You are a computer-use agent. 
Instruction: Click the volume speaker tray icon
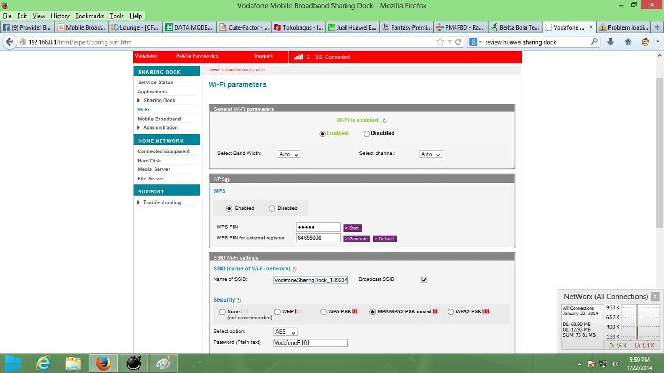615,364
